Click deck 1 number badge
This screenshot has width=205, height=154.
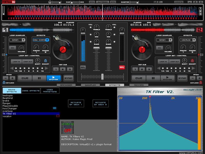5,30
